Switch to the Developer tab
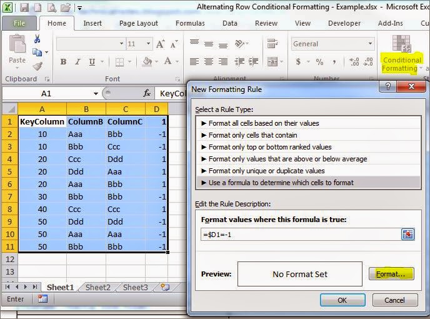This screenshot has height=319, width=430. coord(344,23)
